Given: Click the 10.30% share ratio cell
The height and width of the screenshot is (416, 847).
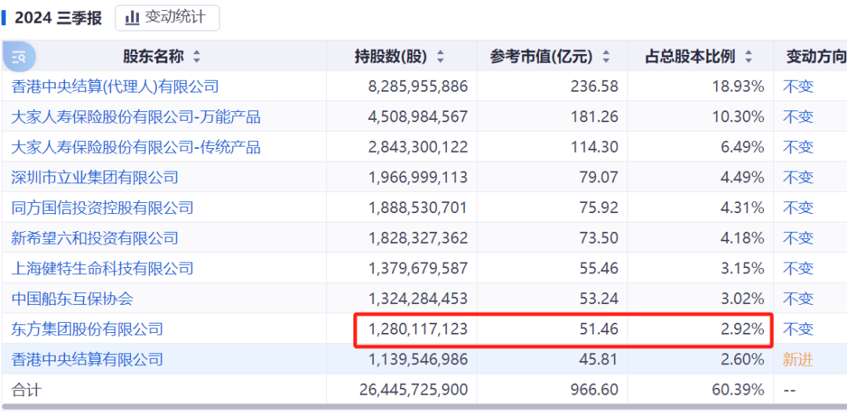Looking at the screenshot, I should point(736,117).
